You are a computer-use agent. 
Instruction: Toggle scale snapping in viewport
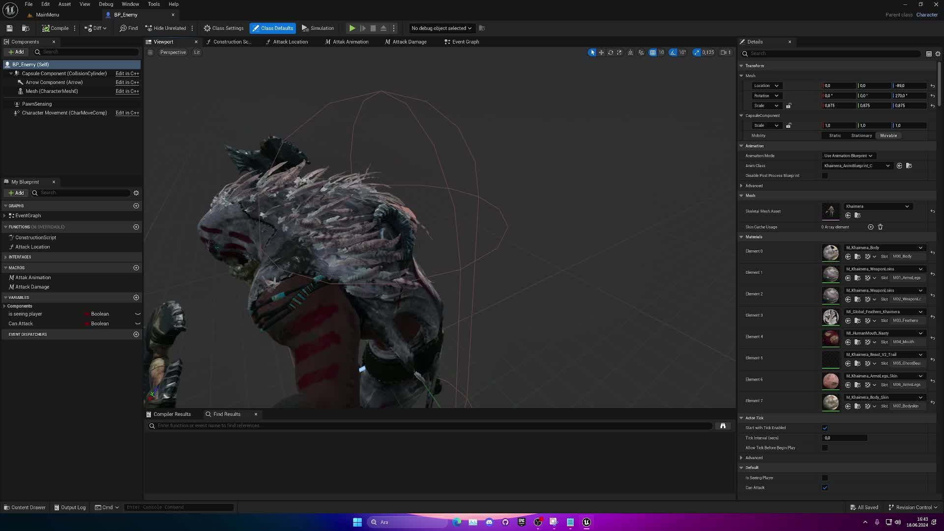[x=697, y=52]
